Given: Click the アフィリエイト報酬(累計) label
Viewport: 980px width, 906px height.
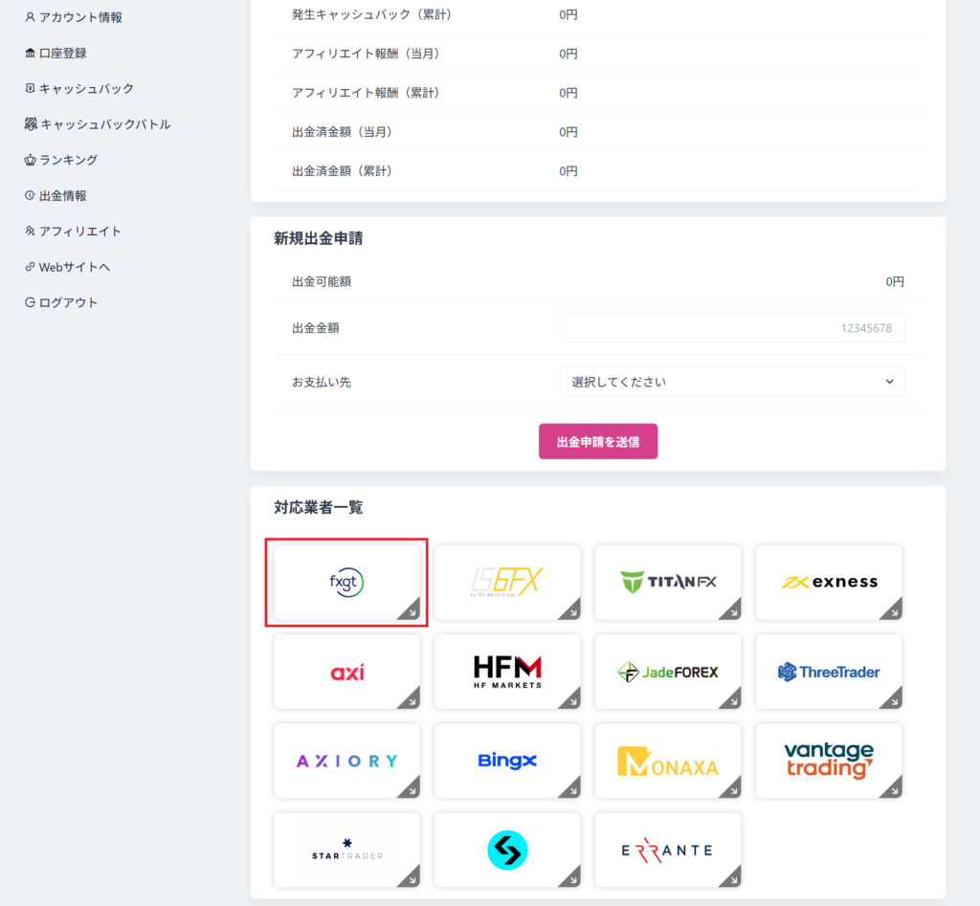Looking at the screenshot, I should [366, 93].
